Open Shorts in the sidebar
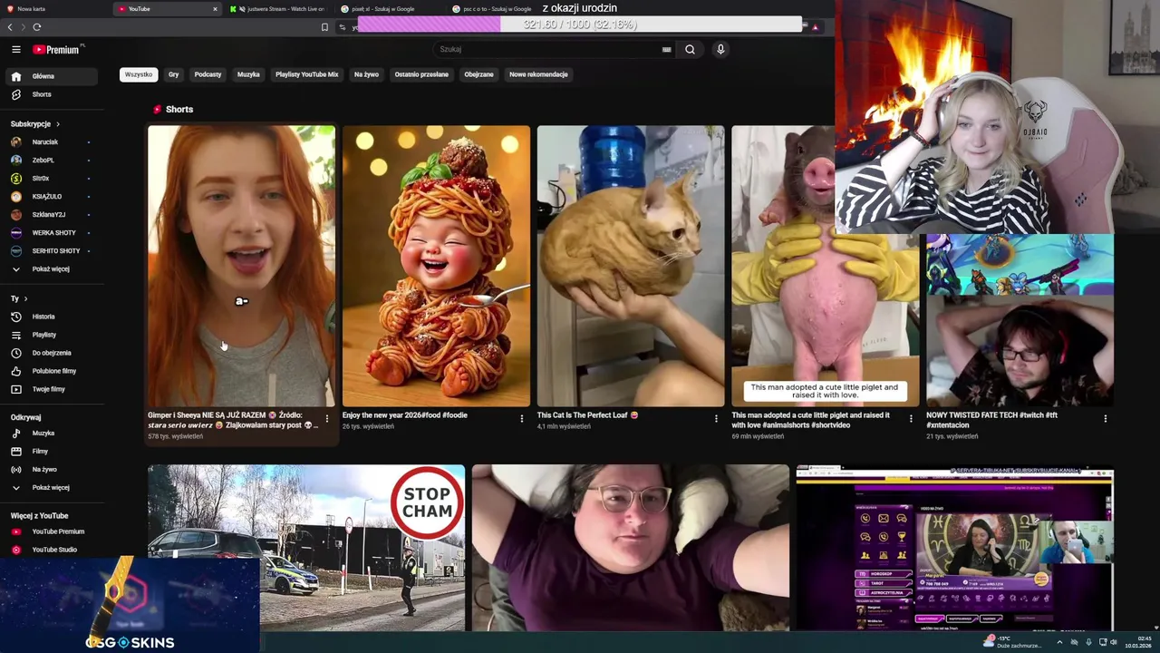 (x=51, y=94)
